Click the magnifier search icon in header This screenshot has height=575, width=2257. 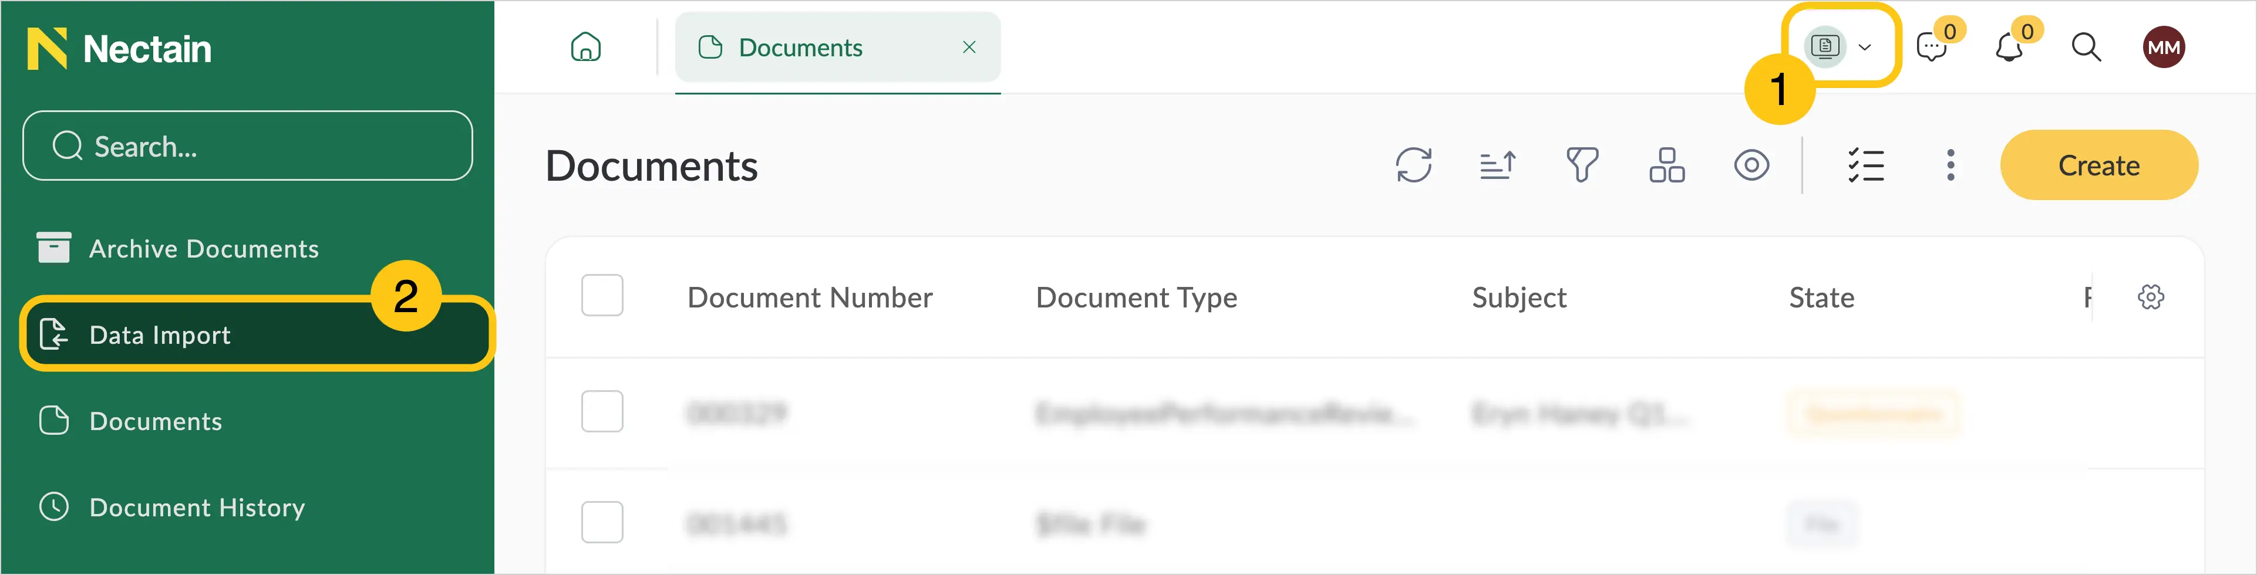tap(2086, 48)
